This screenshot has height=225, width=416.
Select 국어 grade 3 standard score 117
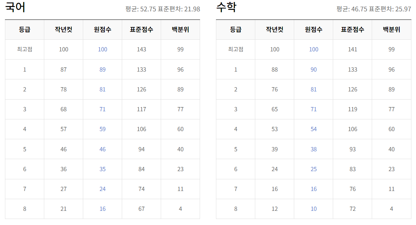(x=141, y=109)
